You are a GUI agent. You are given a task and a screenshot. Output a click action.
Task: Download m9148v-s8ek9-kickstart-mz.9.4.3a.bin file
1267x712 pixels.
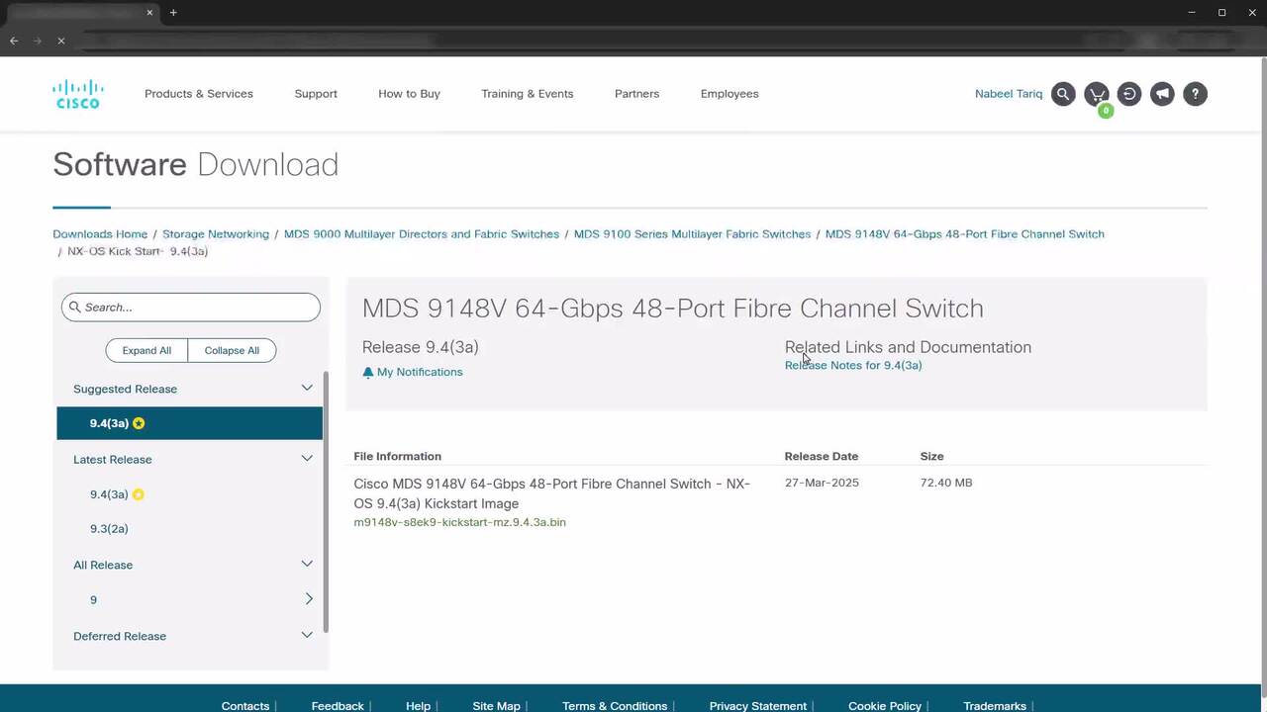(x=459, y=522)
